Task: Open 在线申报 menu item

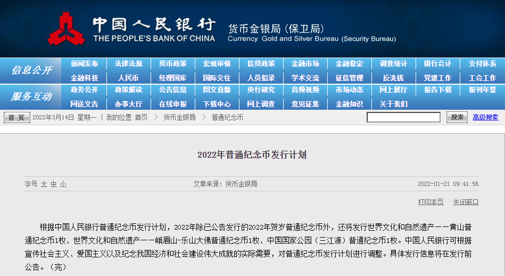Action: tap(172, 104)
